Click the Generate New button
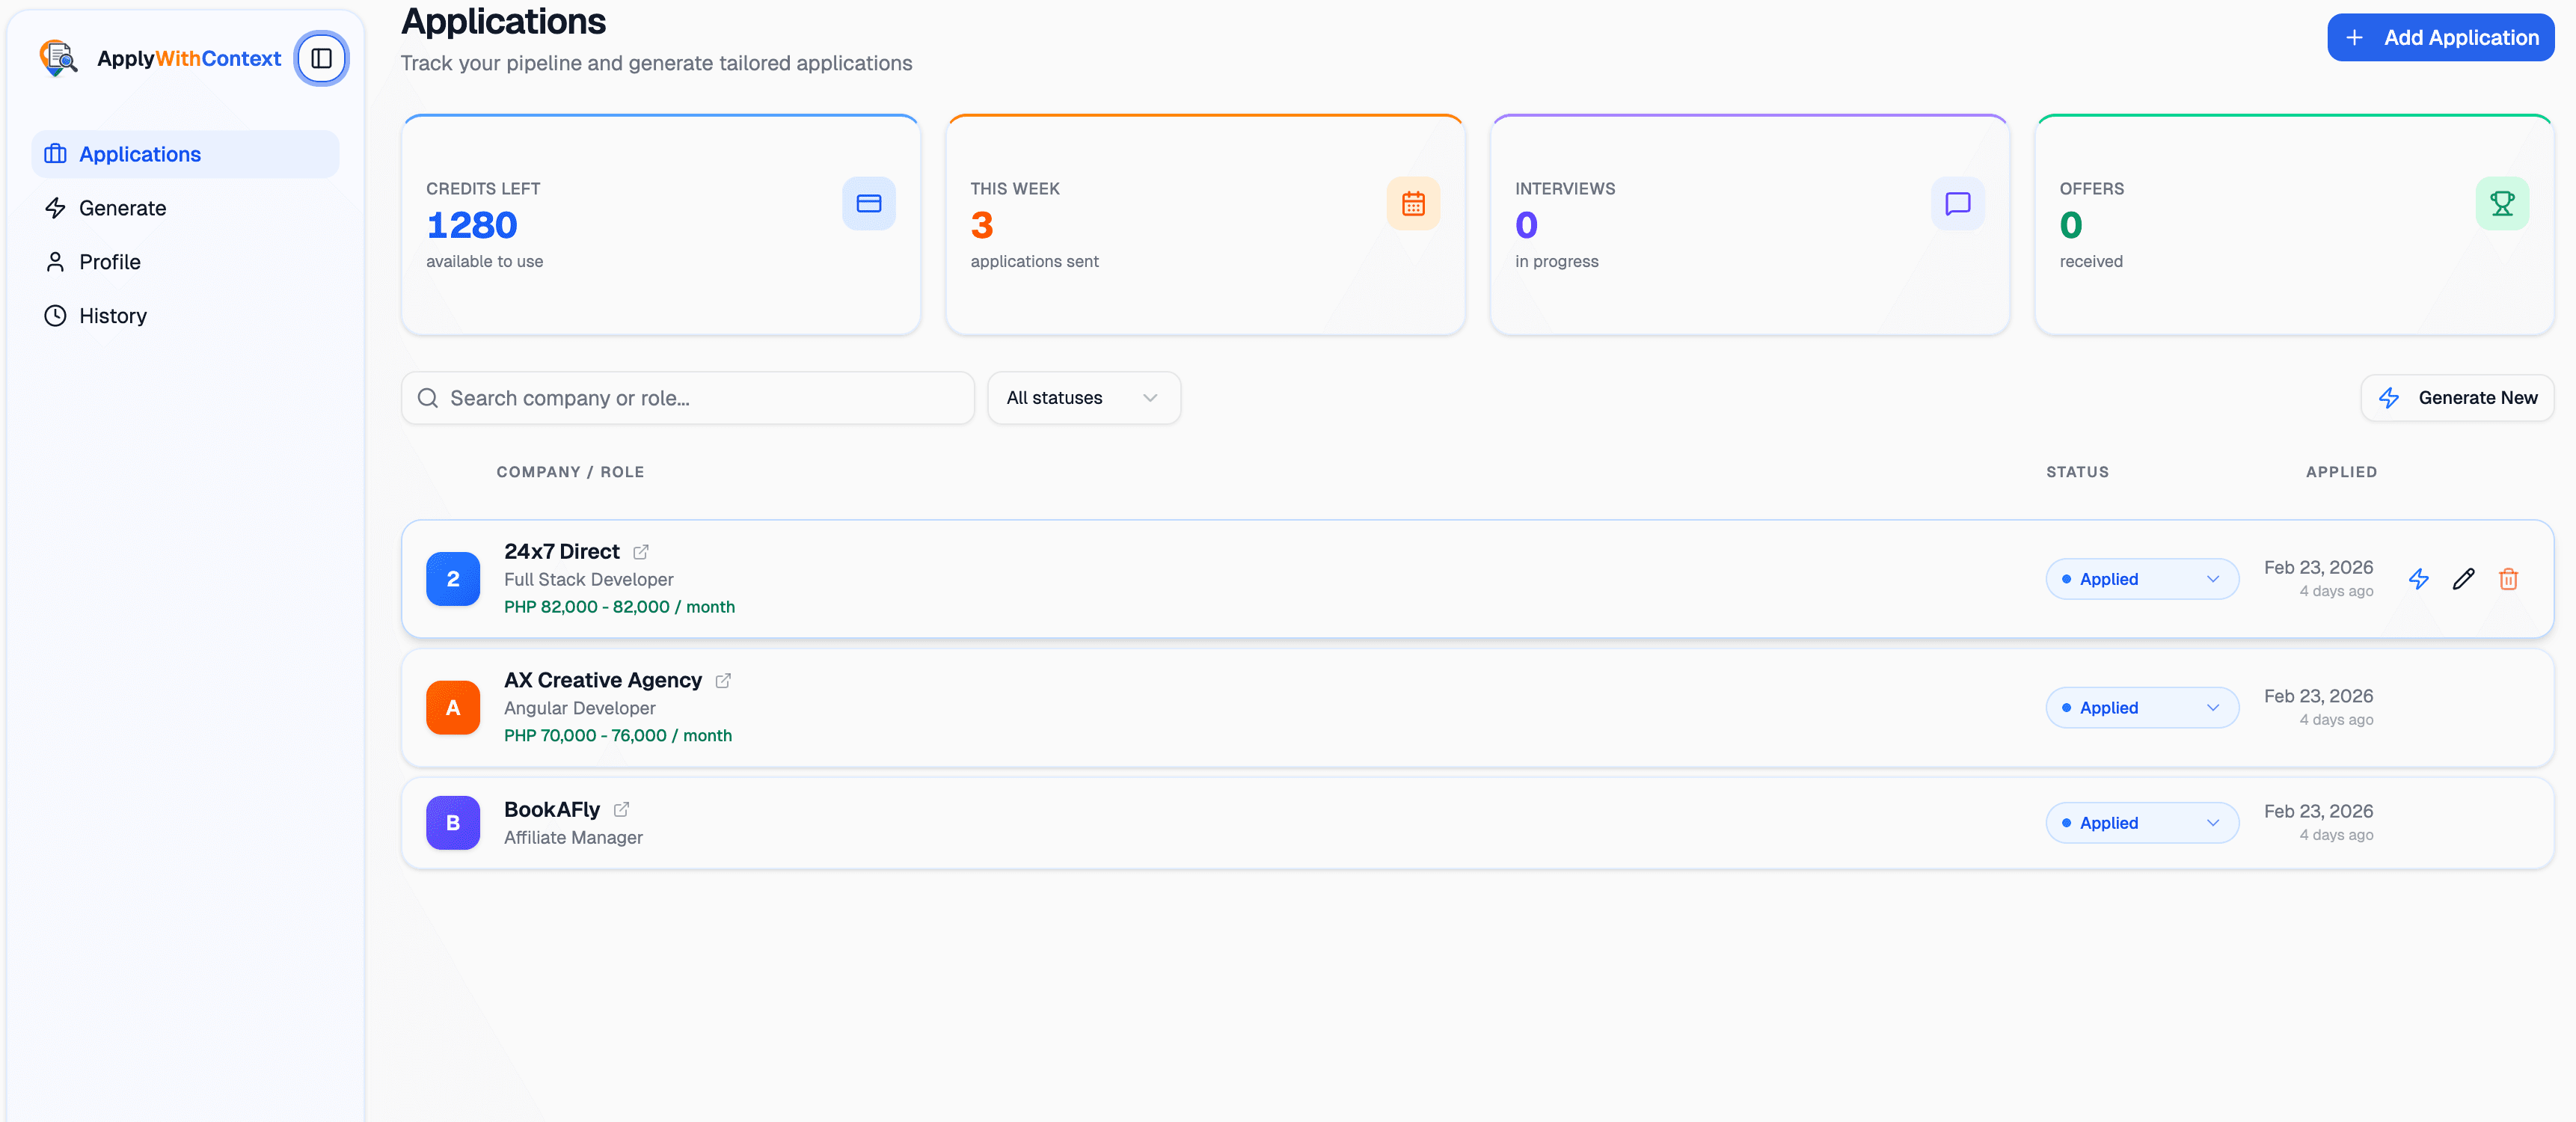The width and height of the screenshot is (2576, 1122). [x=2457, y=398]
